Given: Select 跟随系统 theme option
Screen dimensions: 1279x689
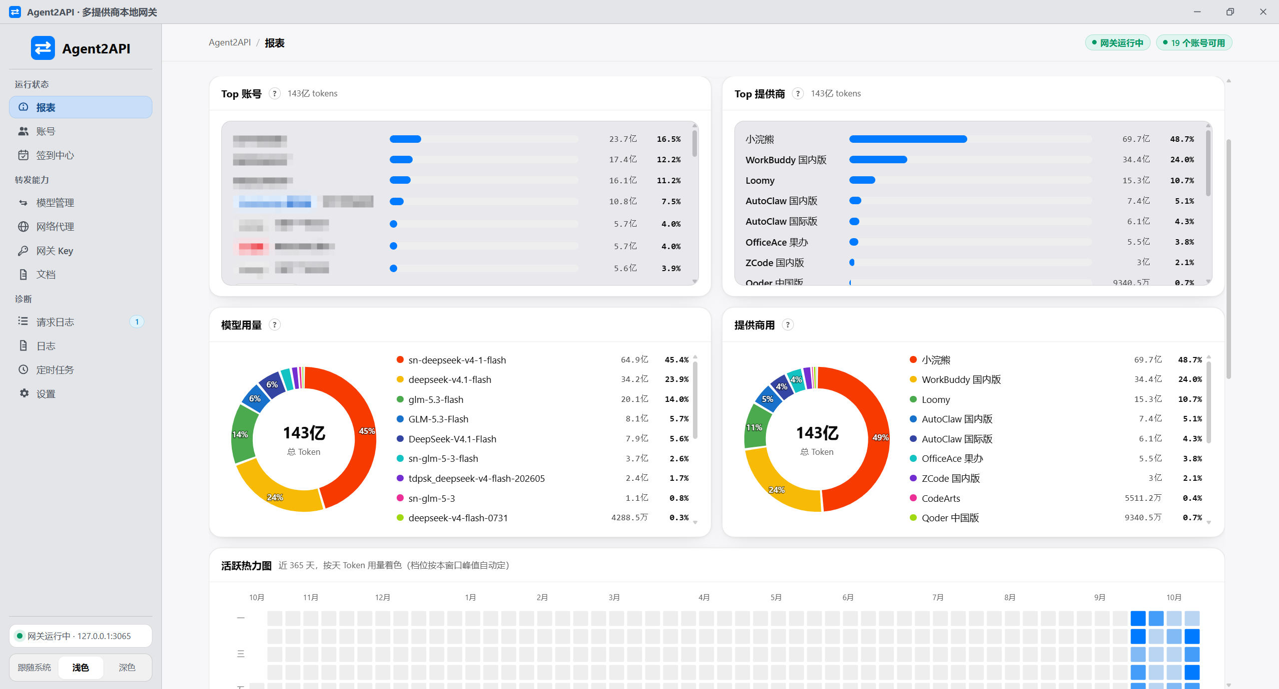Looking at the screenshot, I should (34, 668).
